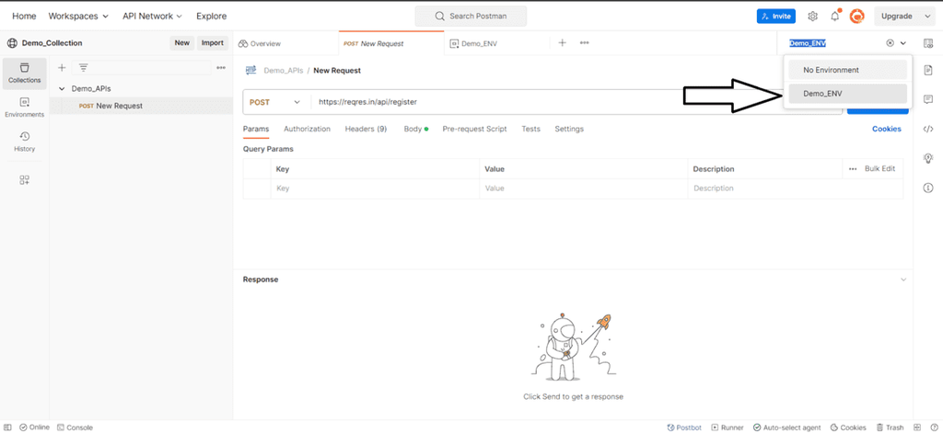Select Demo_ENV from the environment dropdown
943x433 pixels.
(847, 93)
